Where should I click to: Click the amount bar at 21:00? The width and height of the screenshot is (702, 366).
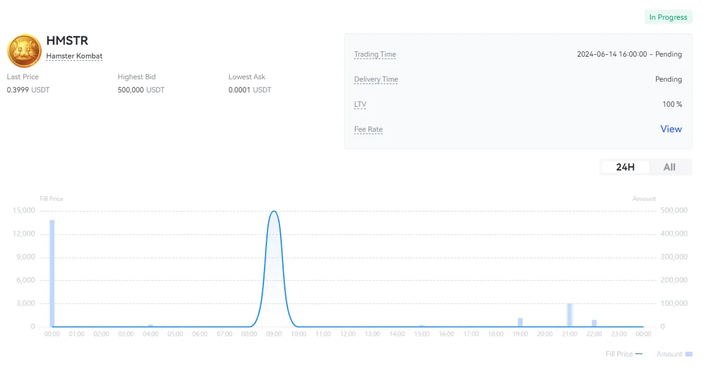click(570, 315)
